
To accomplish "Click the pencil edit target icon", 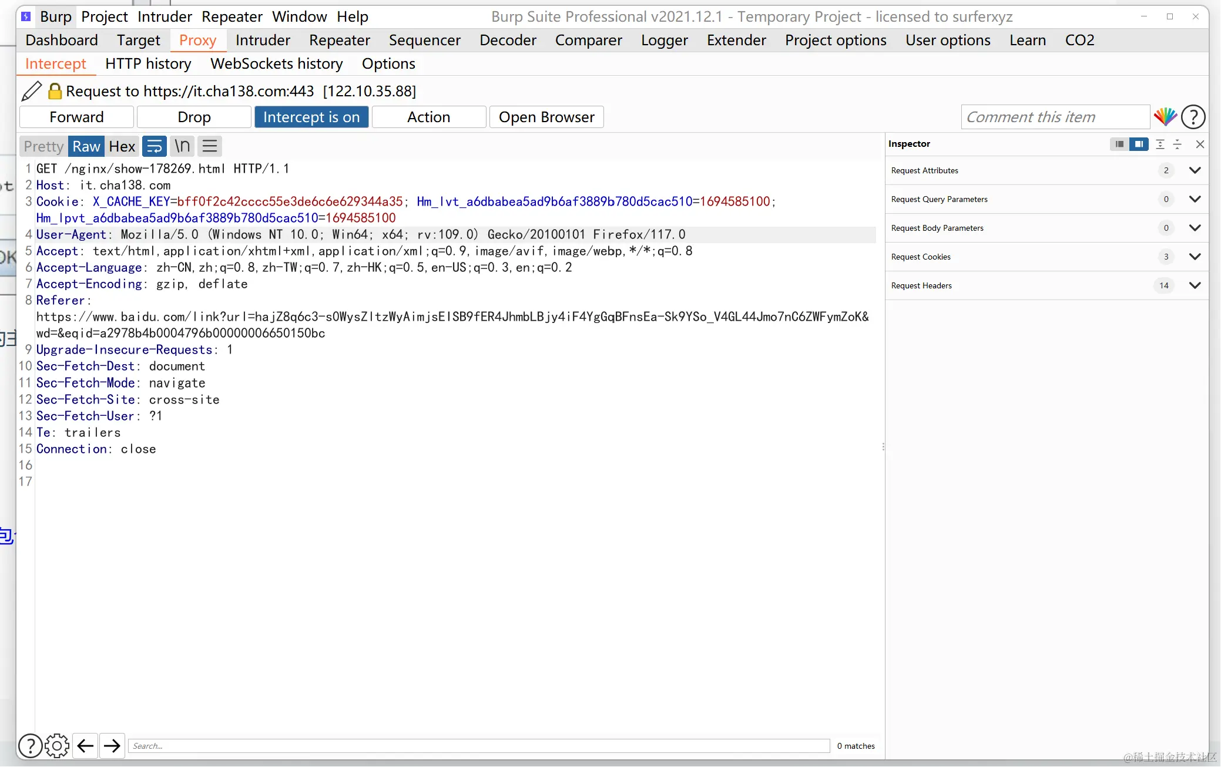I will 32,91.
